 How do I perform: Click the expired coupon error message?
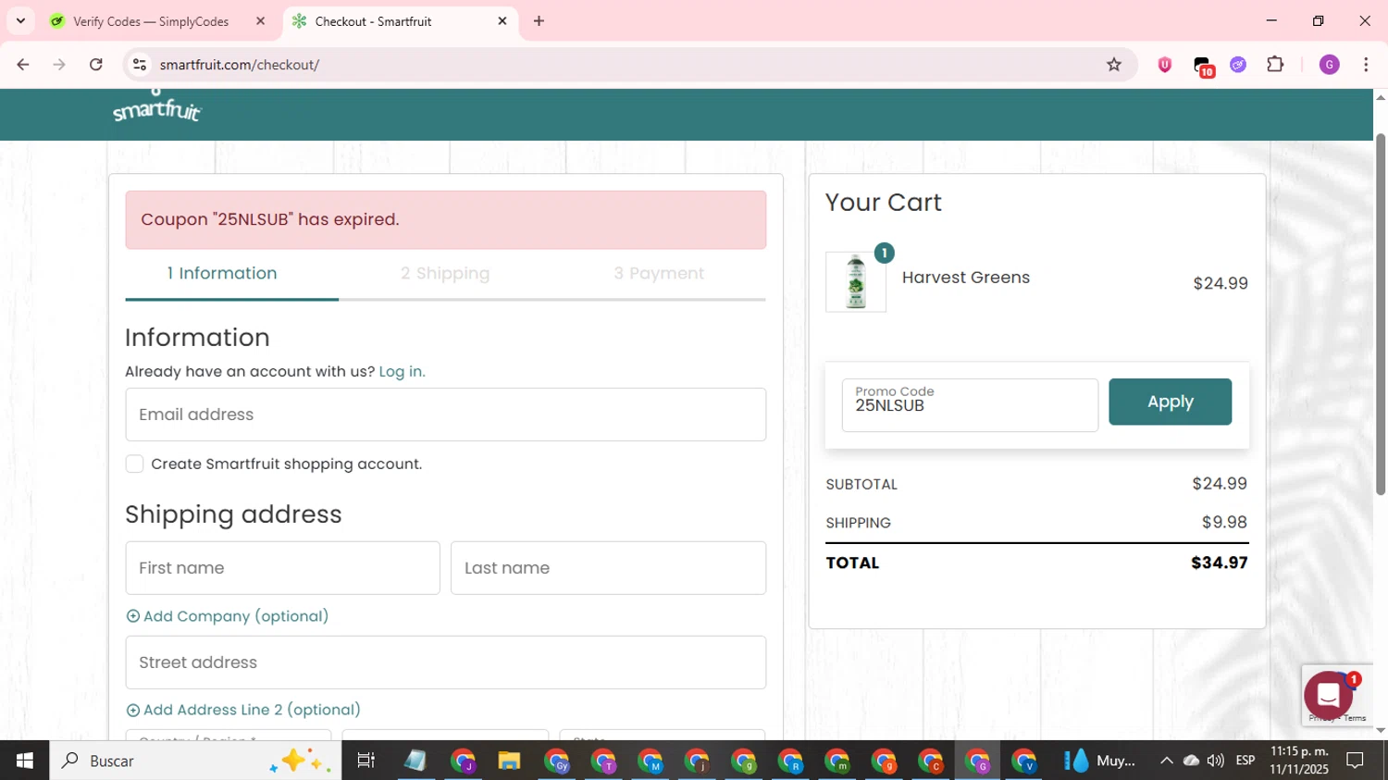[445, 220]
